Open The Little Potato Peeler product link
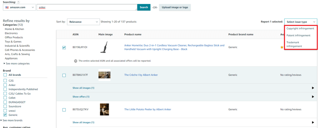 [x=148, y=110]
